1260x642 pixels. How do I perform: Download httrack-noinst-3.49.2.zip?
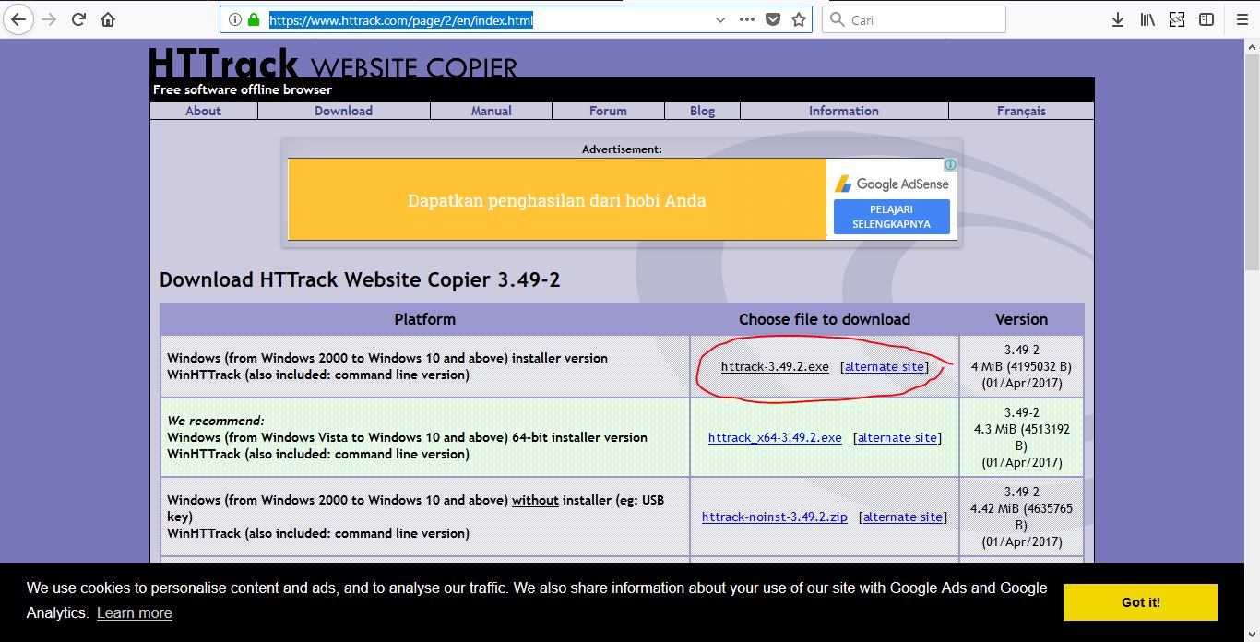click(775, 517)
